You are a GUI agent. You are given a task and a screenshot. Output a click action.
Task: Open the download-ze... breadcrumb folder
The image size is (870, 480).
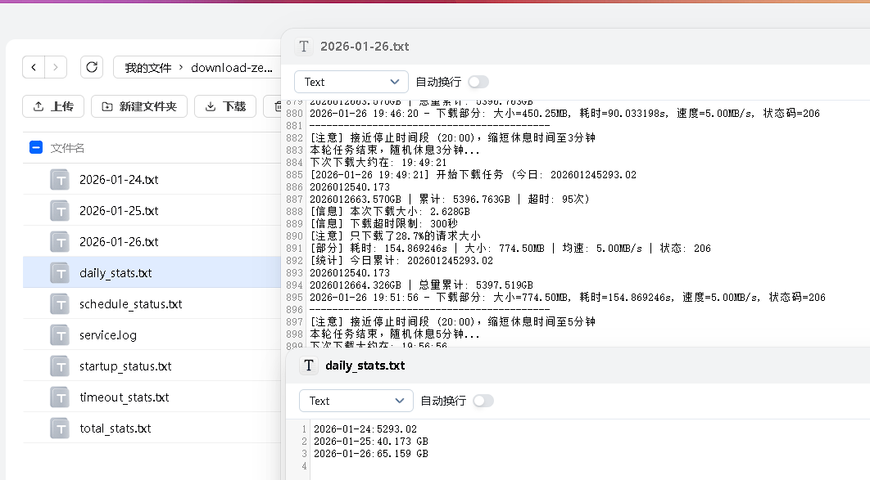pyautogui.click(x=231, y=68)
